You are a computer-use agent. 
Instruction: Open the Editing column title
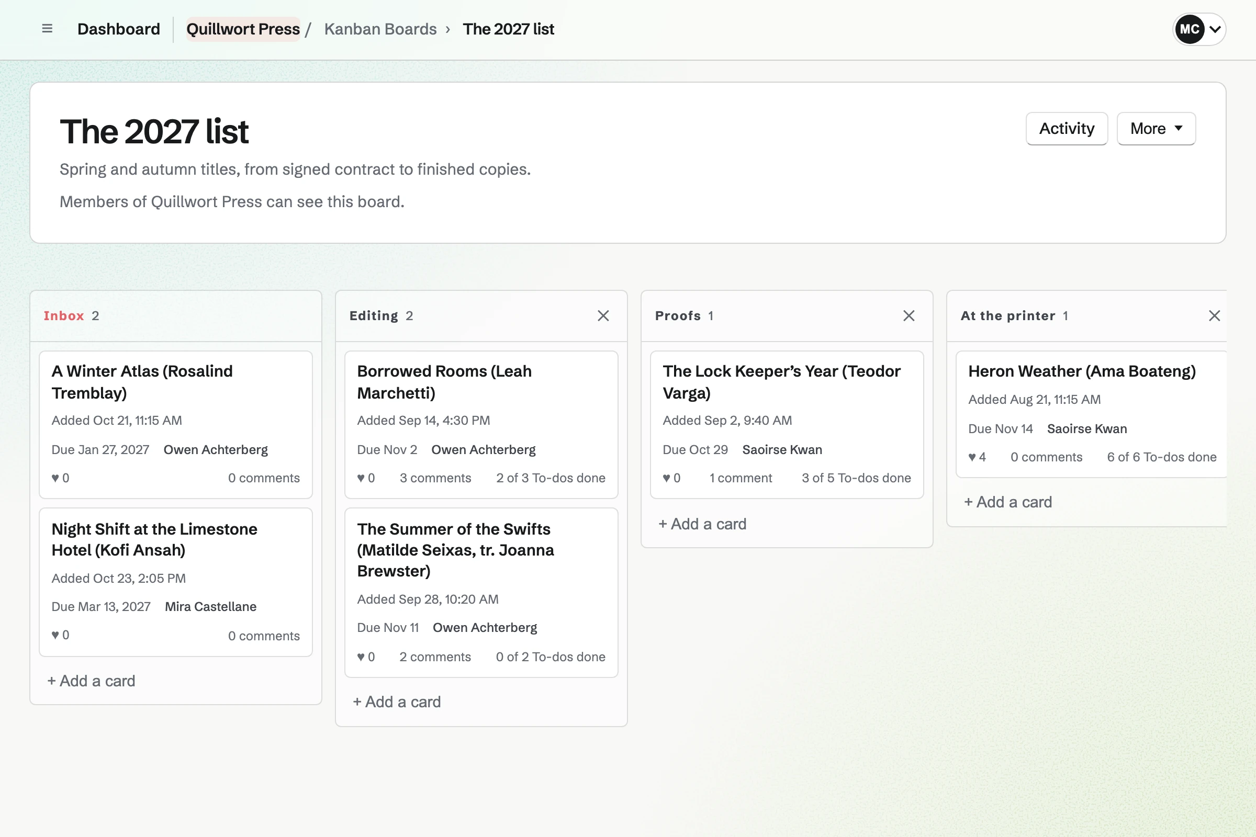tap(374, 315)
